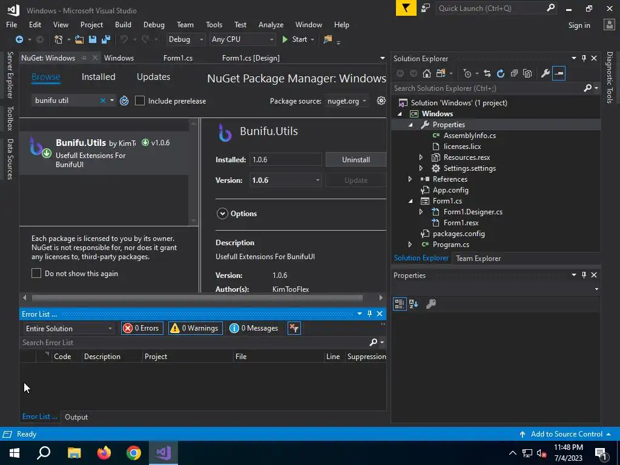Click the notifications flag icon in title bar
The width and height of the screenshot is (620, 465).
pos(406,8)
